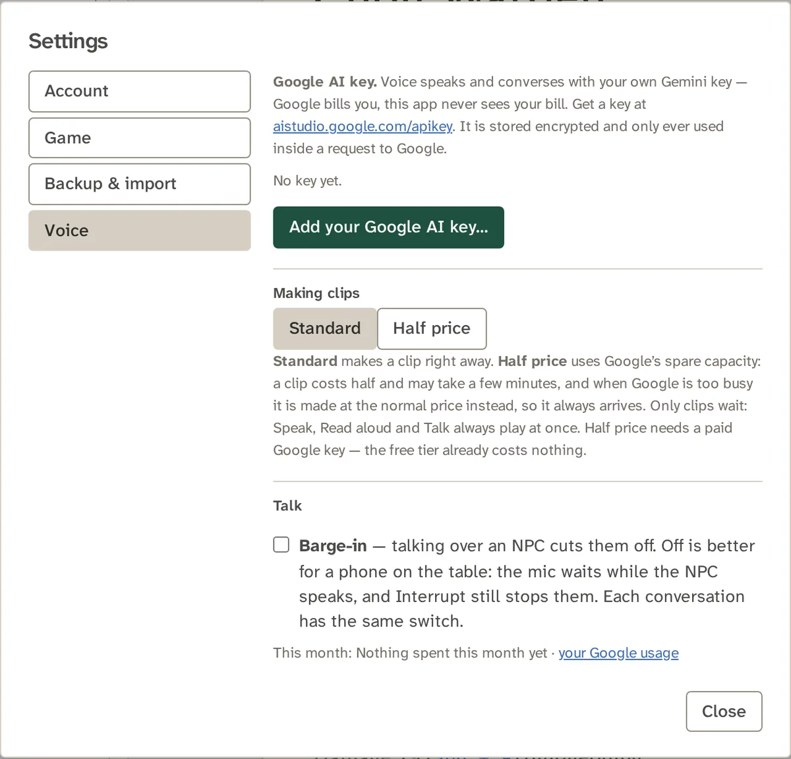Viewport: 791px width, 759px height.
Task: Click the Settings heading
Action: tap(68, 41)
